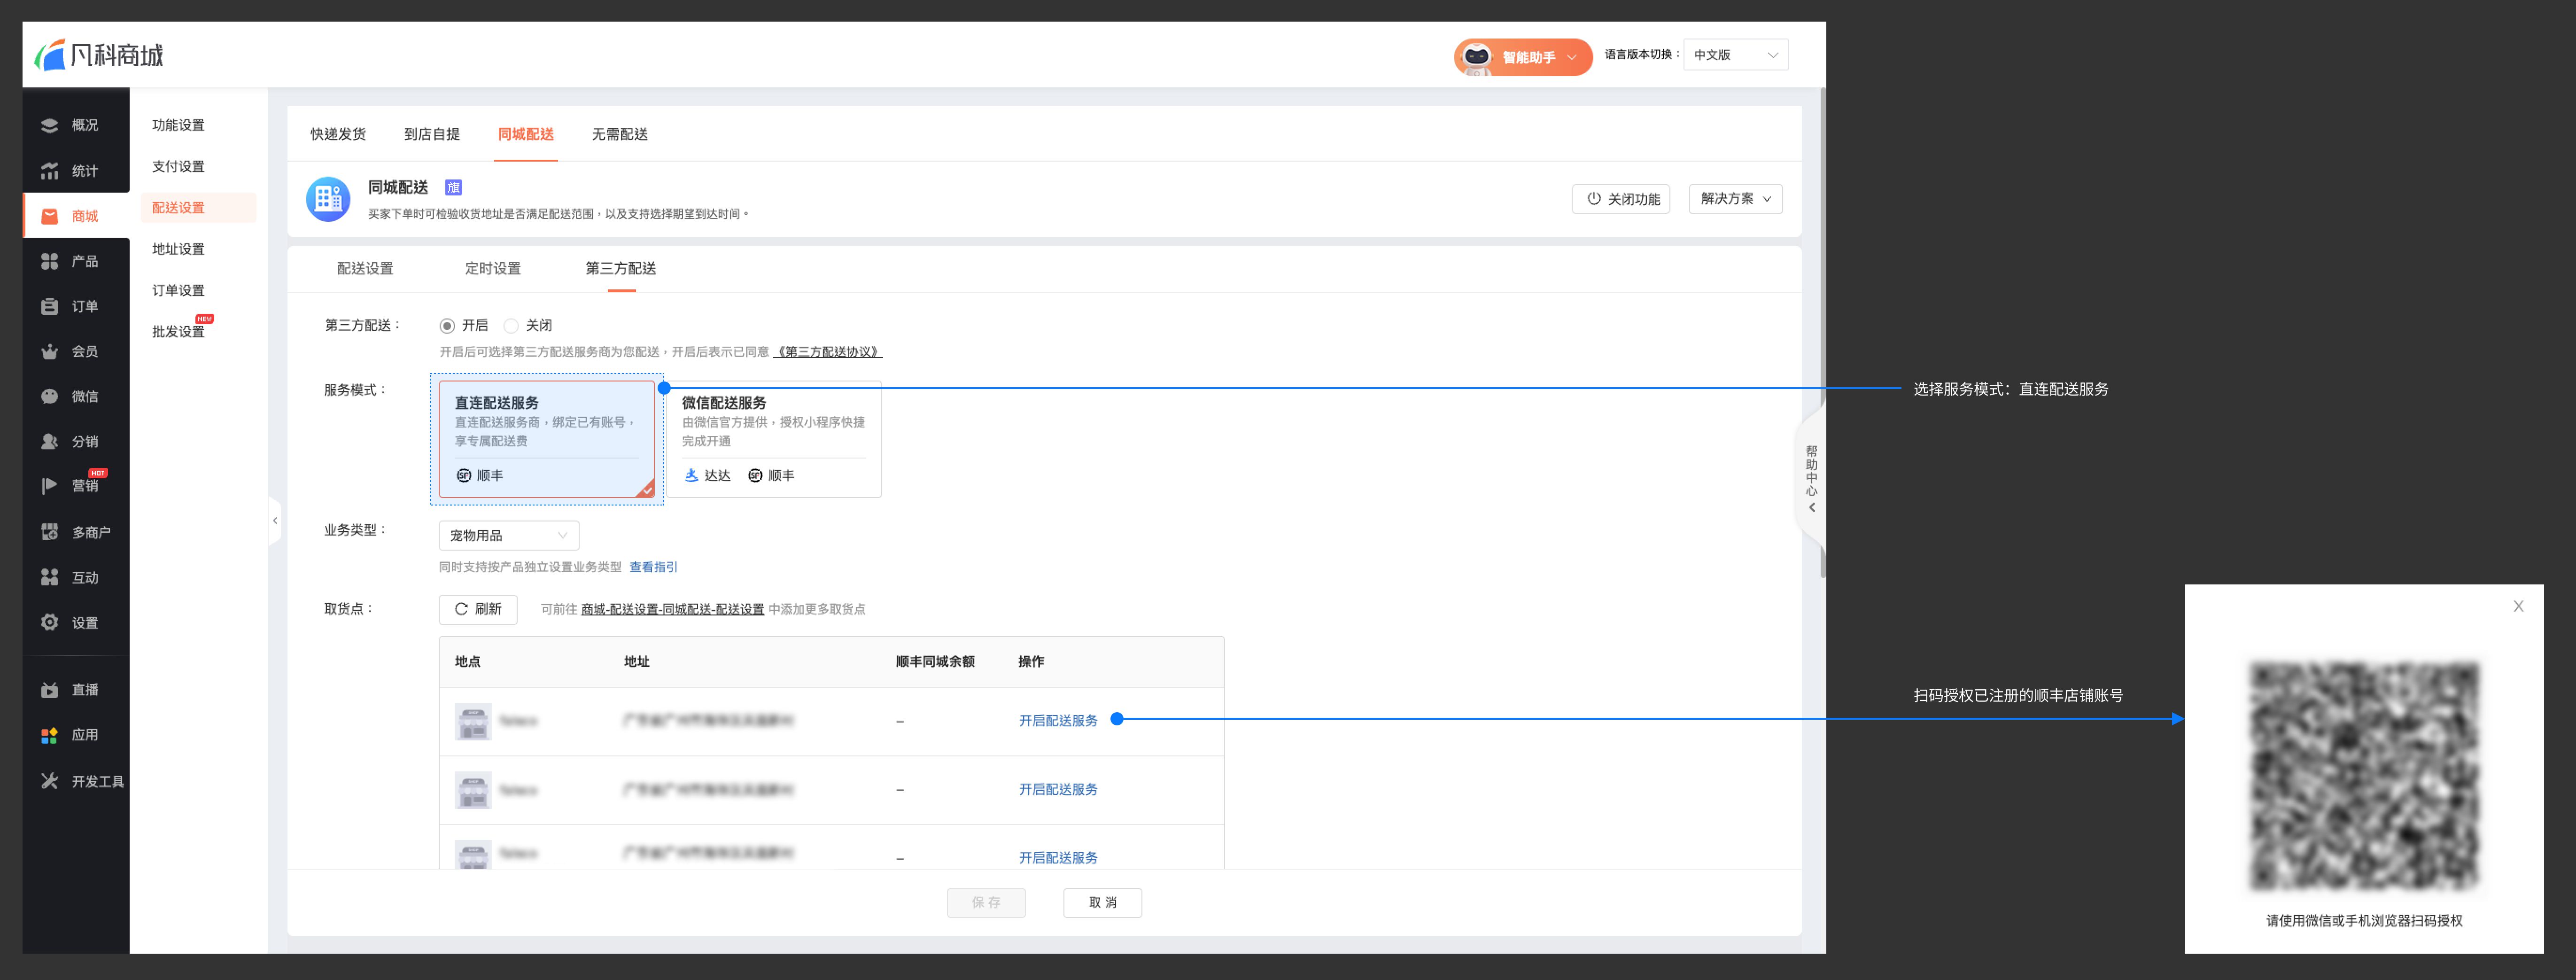Open the 订单 orders sidebar icon

point(49,306)
